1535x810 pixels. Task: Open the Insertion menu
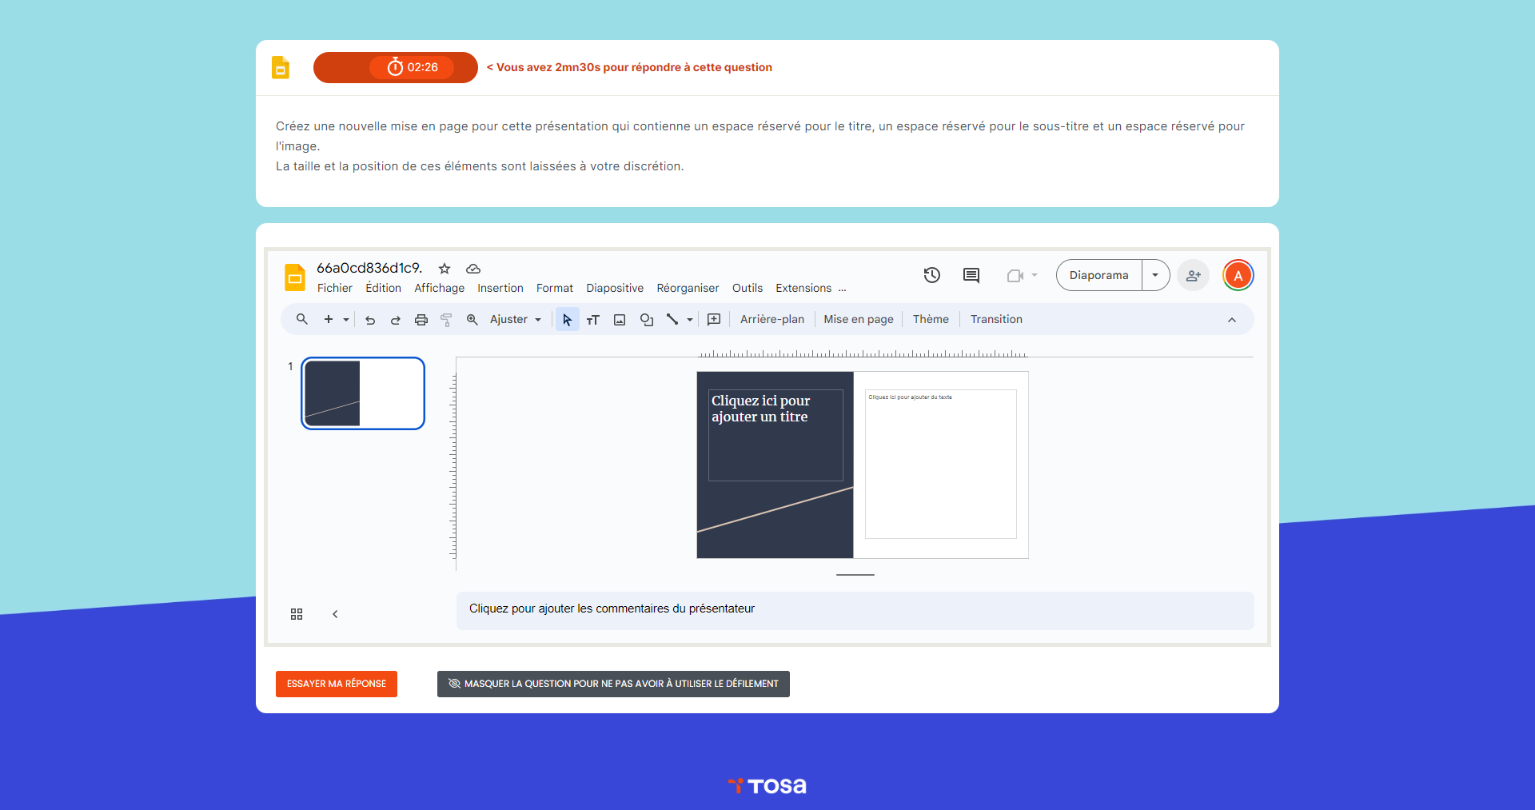click(x=500, y=288)
